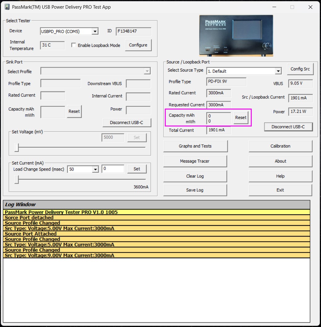Click the Log Window header
This screenshot has height=327, width=321.
tap(156, 205)
